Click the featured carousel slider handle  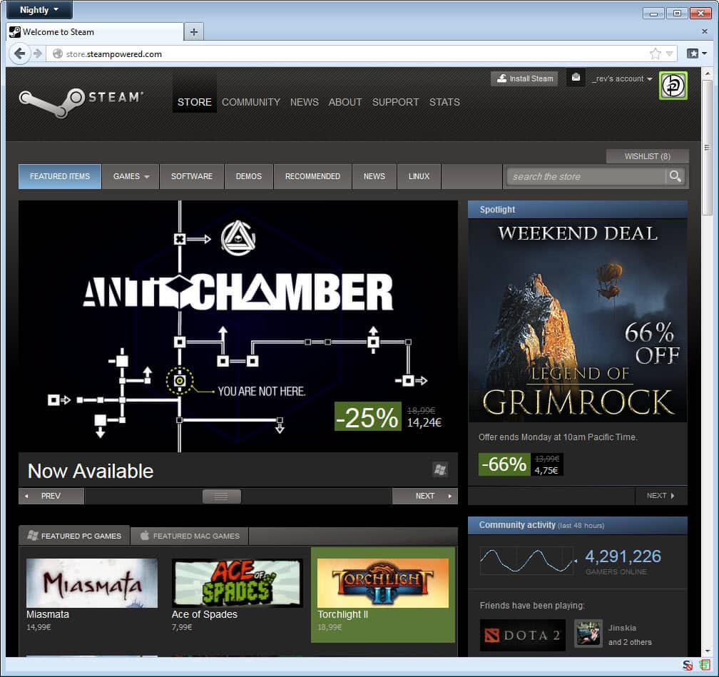click(x=221, y=496)
